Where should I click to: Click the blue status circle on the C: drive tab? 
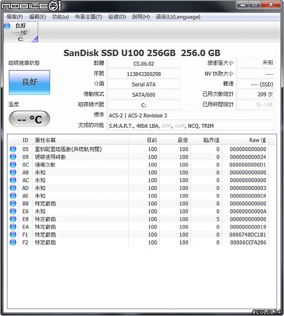click(7, 26)
